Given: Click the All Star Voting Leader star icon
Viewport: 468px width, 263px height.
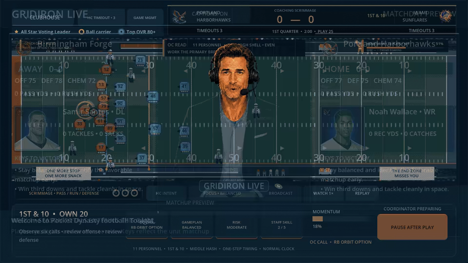Looking at the screenshot, I should click(17, 32).
